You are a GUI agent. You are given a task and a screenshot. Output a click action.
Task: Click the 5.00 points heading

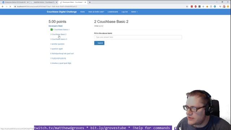point(57,22)
